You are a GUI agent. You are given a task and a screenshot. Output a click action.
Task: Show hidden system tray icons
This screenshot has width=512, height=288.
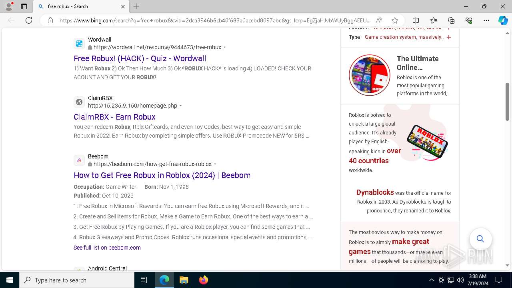pos(431,280)
